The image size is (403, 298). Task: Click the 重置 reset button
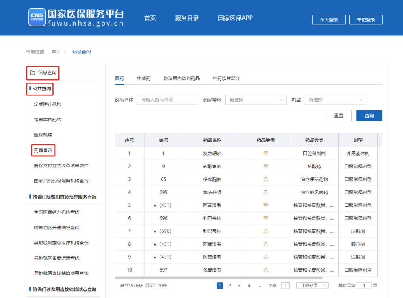[338, 115]
